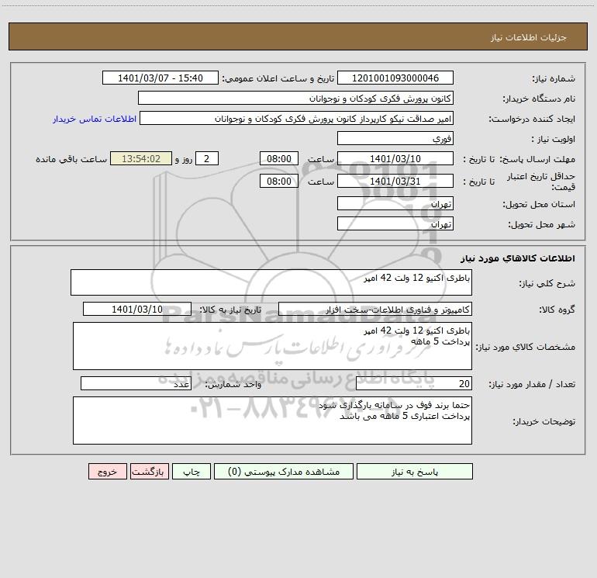Click the 'ساعت باقی مانده' text

point(71,159)
